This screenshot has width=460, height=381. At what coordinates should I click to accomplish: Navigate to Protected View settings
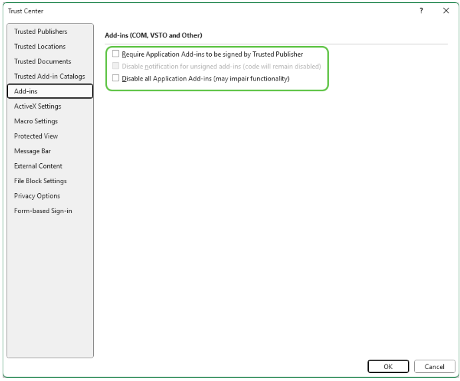(36, 136)
